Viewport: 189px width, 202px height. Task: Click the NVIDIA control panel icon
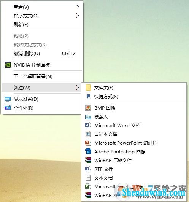(x=8, y=65)
